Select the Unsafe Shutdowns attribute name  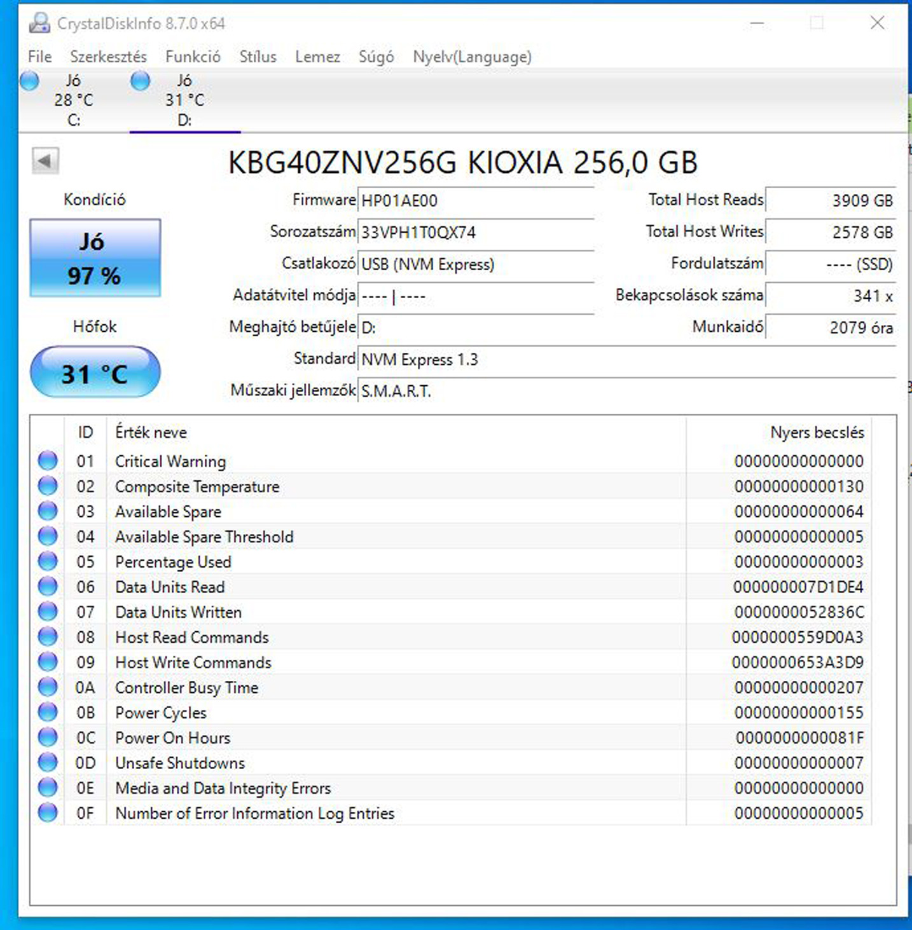[180, 763]
